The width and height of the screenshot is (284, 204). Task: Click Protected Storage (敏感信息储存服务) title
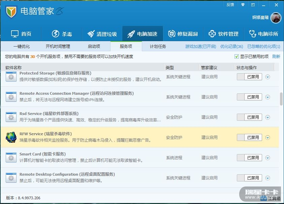56,73
